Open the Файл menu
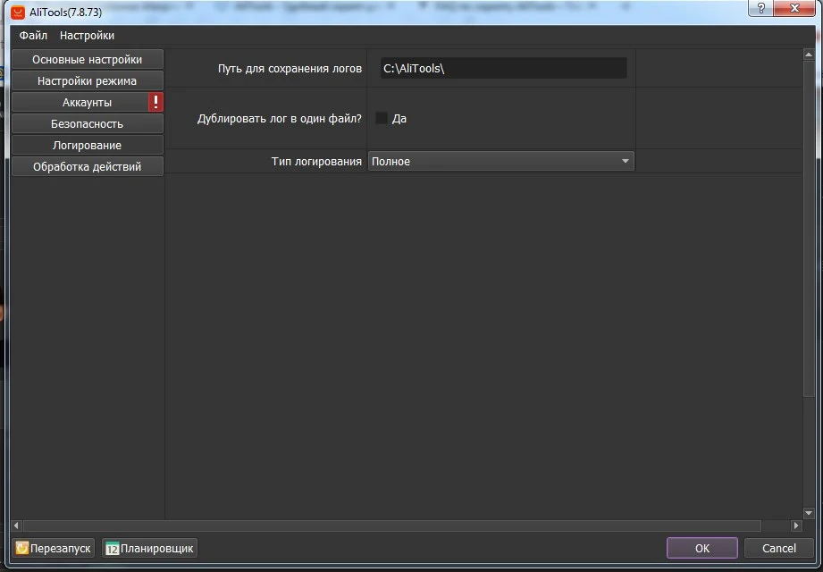The width and height of the screenshot is (823, 572). click(33, 35)
